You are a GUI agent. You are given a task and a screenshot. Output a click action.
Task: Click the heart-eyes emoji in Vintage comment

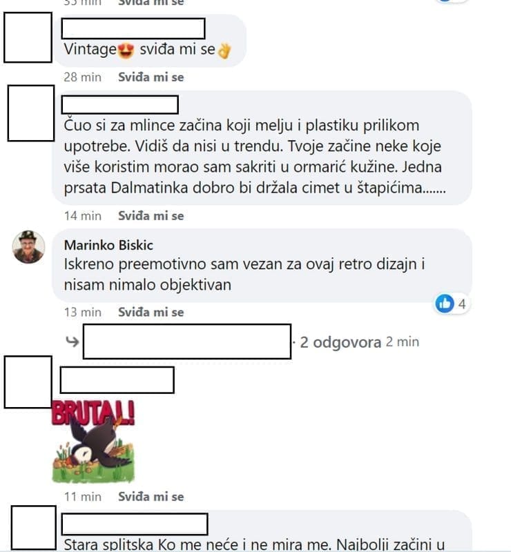pos(126,50)
